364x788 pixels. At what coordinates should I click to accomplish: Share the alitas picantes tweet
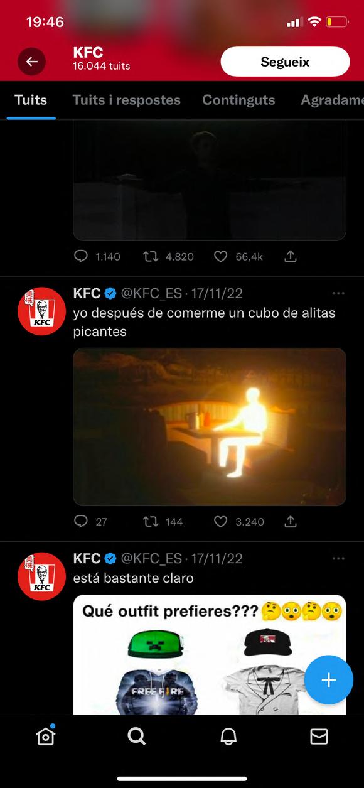(291, 522)
